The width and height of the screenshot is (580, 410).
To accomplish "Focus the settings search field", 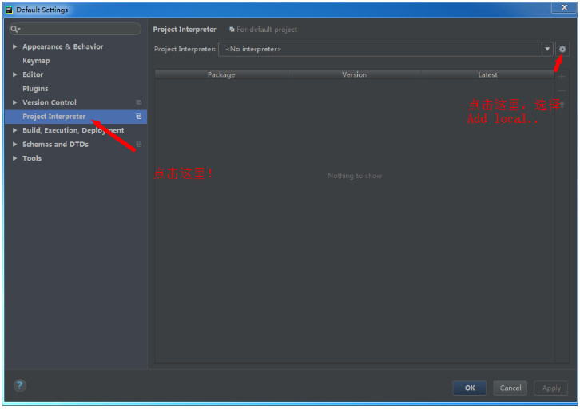I will pos(80,30).
